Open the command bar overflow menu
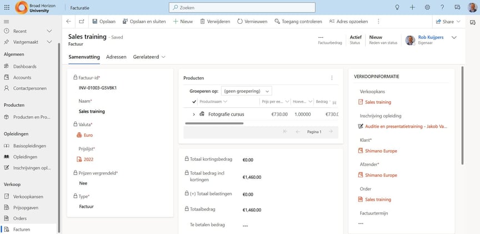 click(378, 22)
